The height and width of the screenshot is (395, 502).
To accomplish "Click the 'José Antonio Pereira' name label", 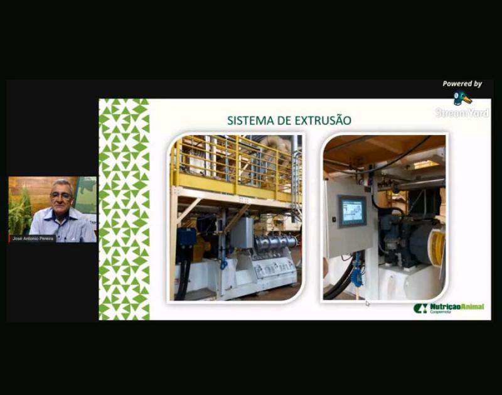I will click(33, 239).
